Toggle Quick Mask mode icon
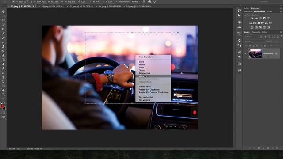The height and width of the screenshot is (159, 283). (x=3, y=113)
